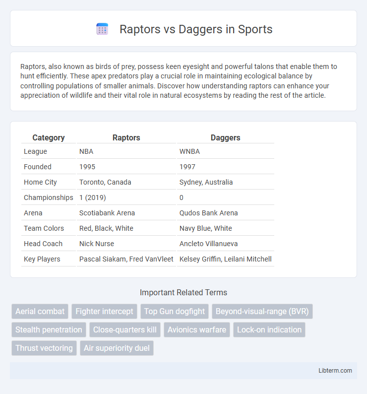
Task: Click the Raptors vs Daggers in Sports heading
Action: 196,29
